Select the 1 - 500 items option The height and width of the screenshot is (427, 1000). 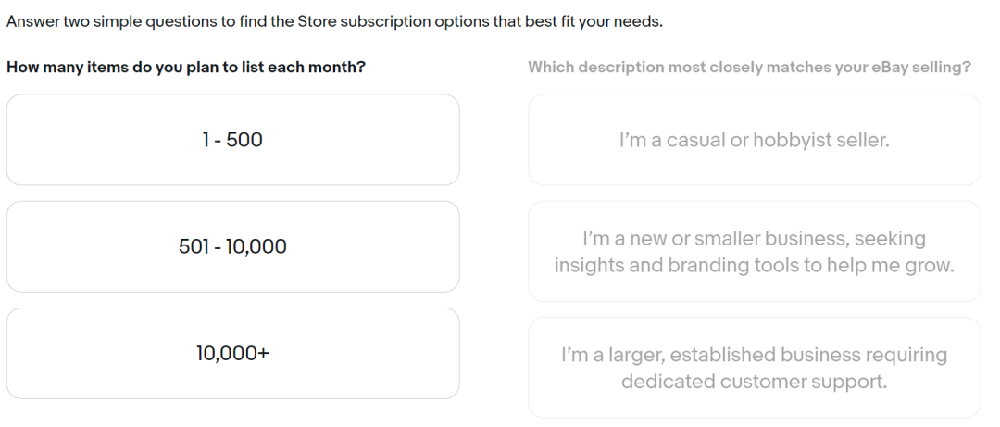(232, 140)
